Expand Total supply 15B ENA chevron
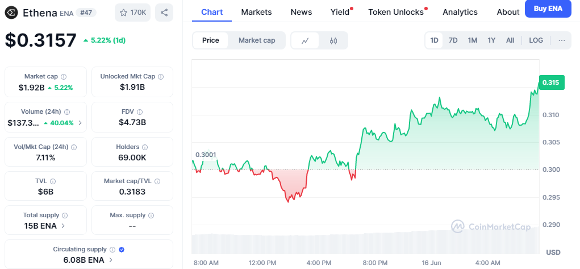 point(63,226)
